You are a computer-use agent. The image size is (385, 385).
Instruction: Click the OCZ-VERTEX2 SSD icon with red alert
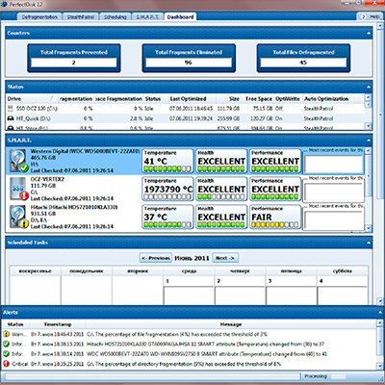(19, 189)
